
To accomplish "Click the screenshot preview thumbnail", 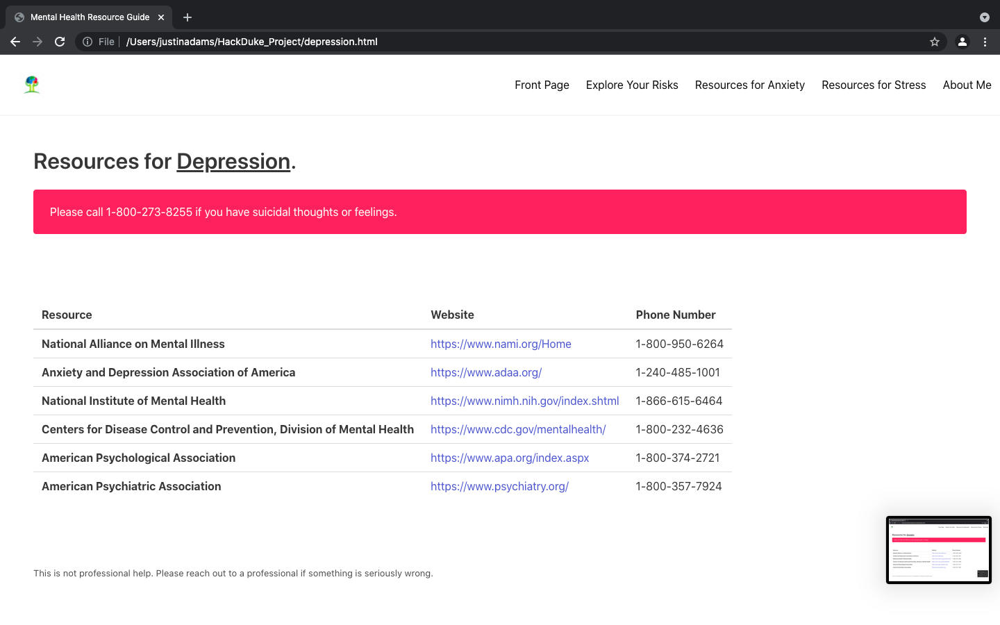I will pyautogui.click(x=939, y=550).
